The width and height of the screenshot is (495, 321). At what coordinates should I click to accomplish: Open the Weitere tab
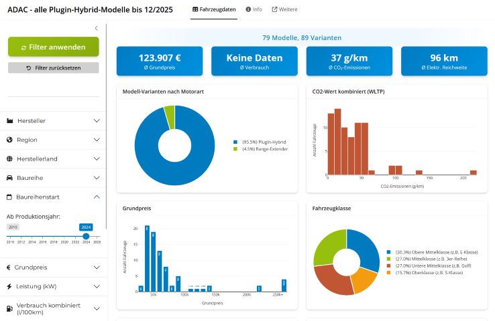coord(284,9)
